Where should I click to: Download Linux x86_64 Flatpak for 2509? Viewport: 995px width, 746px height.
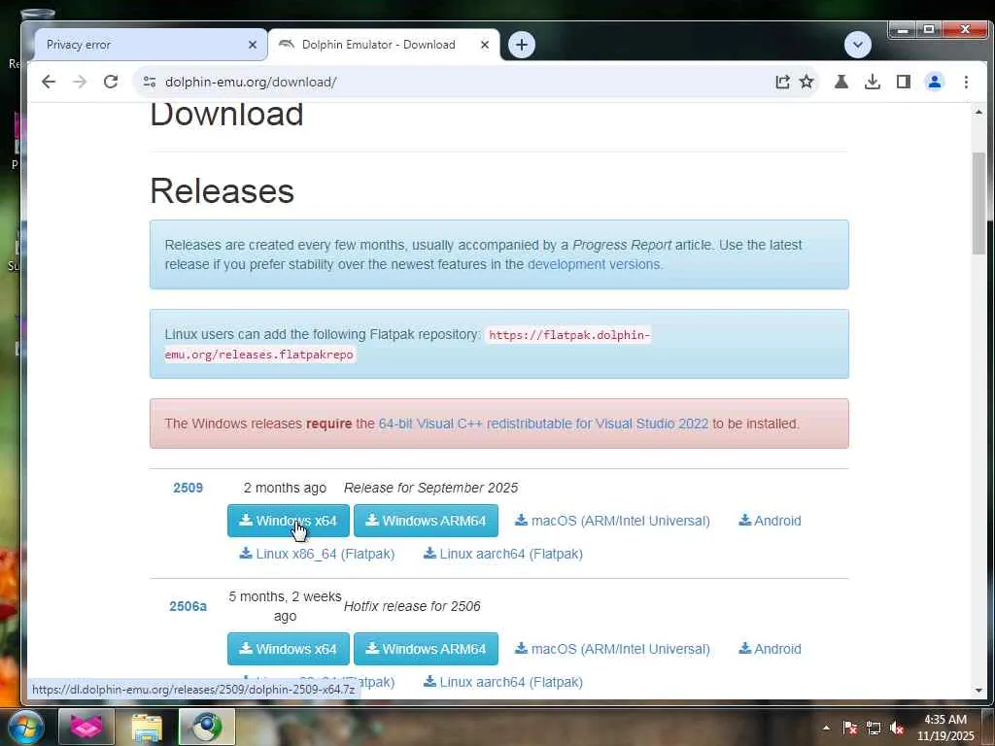[318, 554]
